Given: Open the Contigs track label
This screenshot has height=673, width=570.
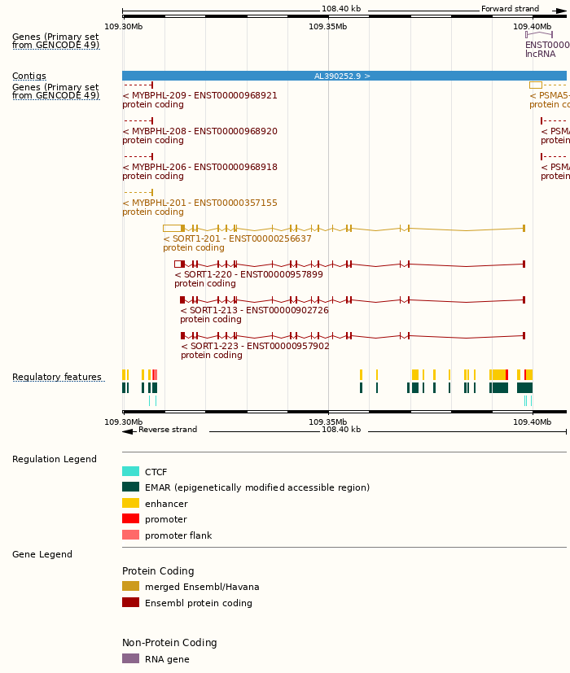Looking at the screenshot, I should pos(29,76).
